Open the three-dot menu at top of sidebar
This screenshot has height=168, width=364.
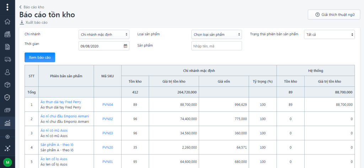click(x=7, y=7)
